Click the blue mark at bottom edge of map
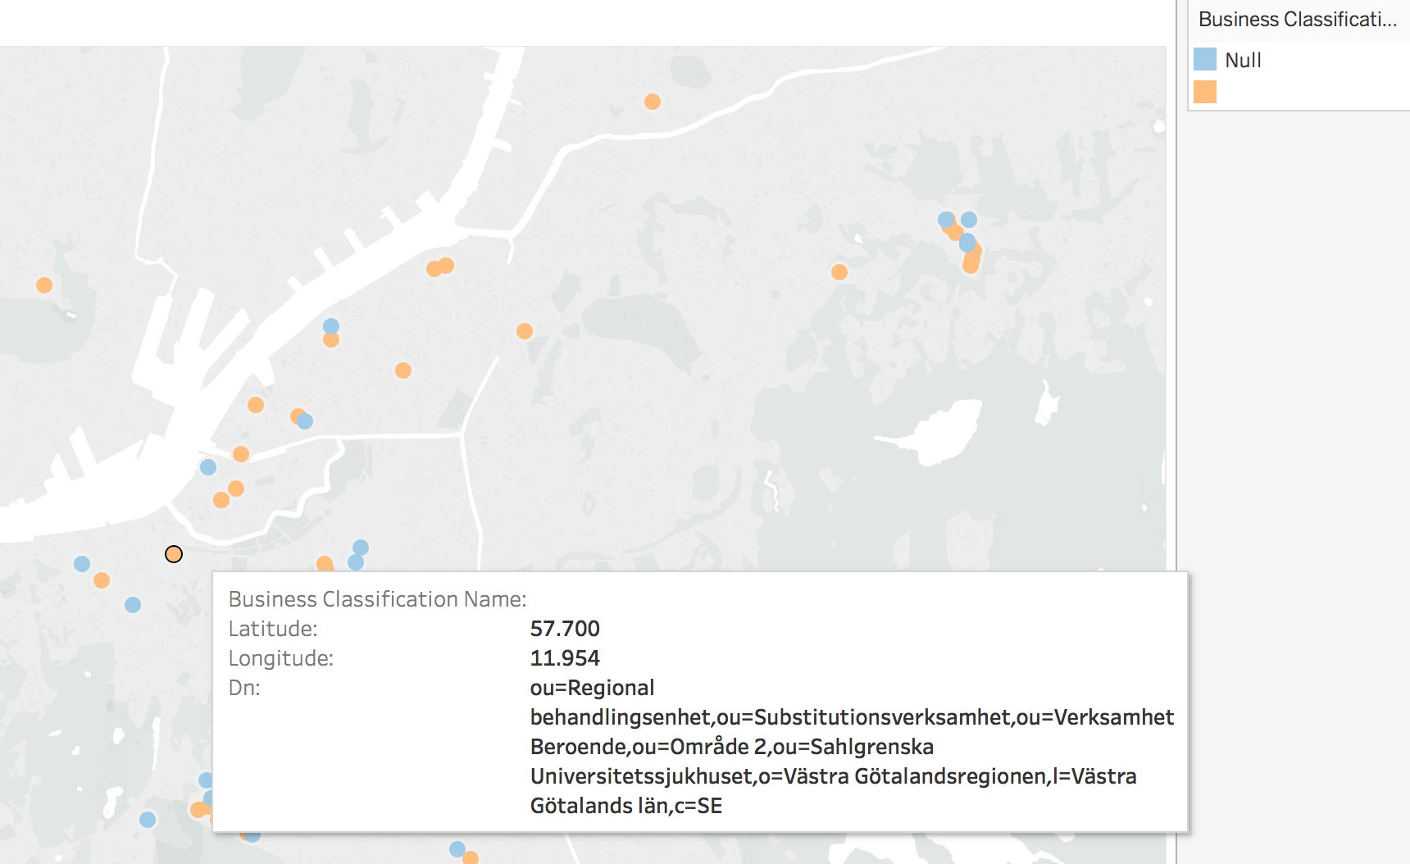The height and width of the screenshot is (864, 1410). coord(457,849)
